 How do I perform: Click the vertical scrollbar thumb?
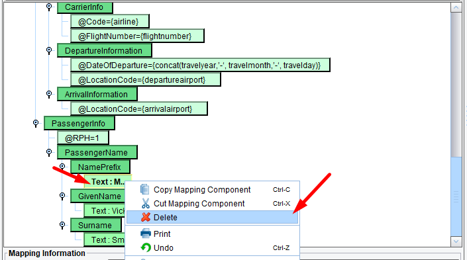click(x=456, y=196)
